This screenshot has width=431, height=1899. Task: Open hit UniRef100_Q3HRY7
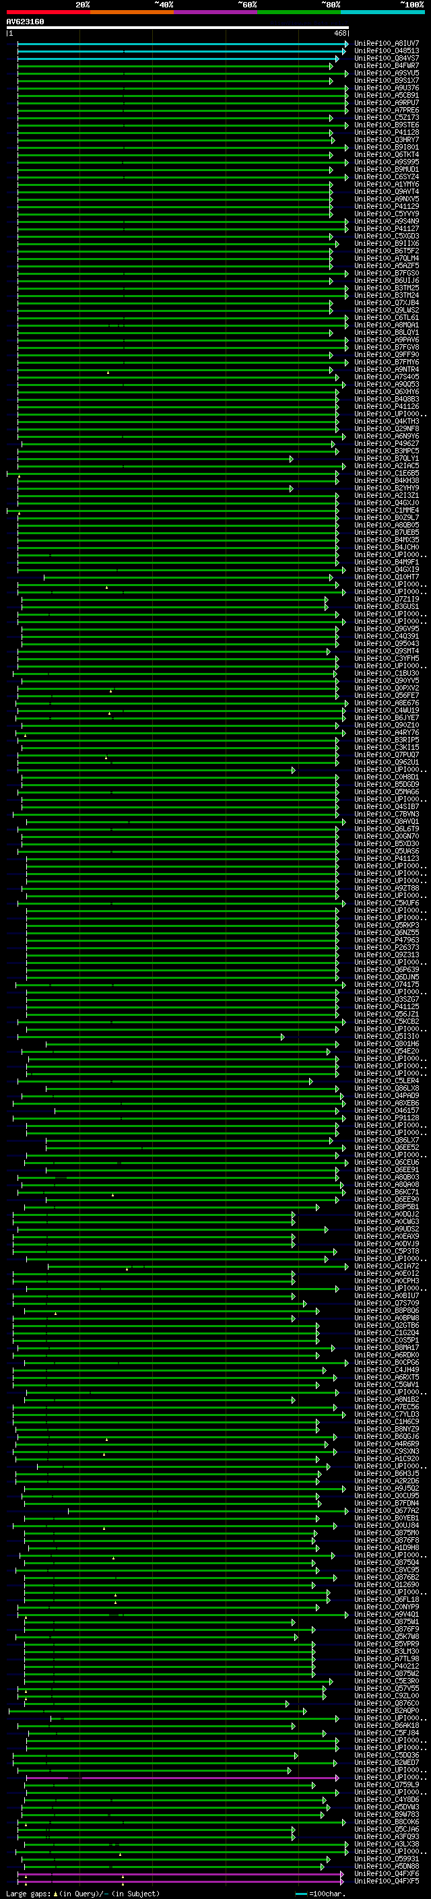(x=387, y=139)
